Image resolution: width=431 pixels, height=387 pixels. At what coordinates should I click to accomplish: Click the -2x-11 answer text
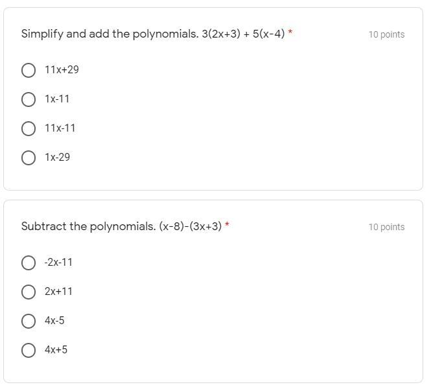[58, 262]
